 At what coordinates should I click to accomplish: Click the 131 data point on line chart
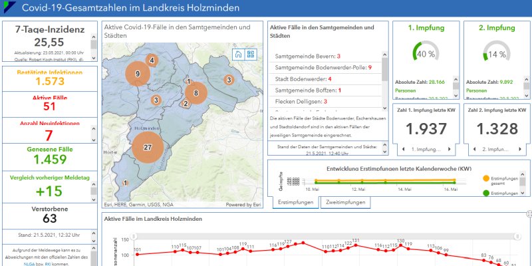[356, 245]
